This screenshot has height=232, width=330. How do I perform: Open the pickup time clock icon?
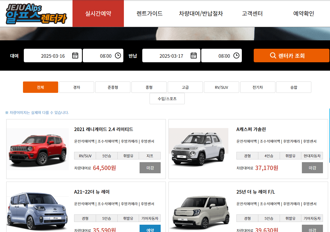pos(118,55)
